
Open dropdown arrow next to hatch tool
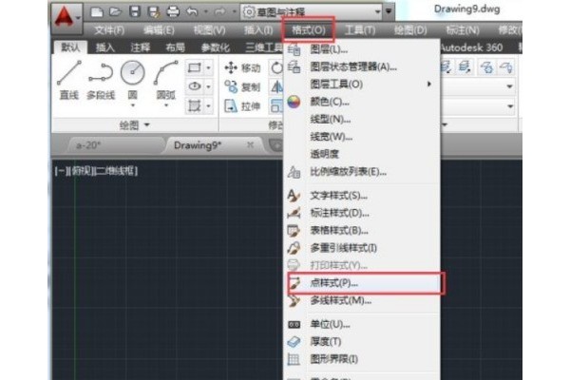(208, 105)
